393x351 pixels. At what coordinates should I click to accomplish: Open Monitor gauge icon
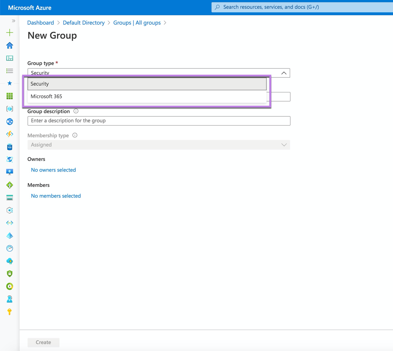(x=10, y=248)
